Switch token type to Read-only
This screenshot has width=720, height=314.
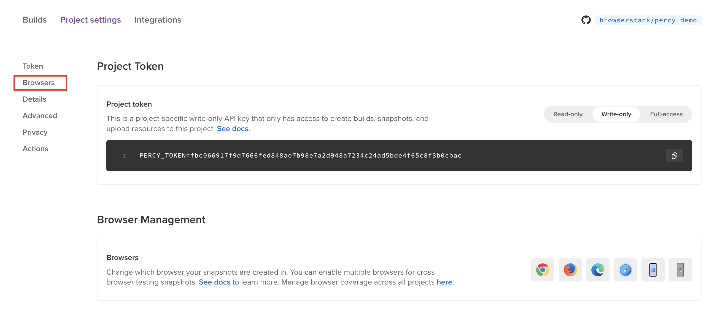coord(568,114)
